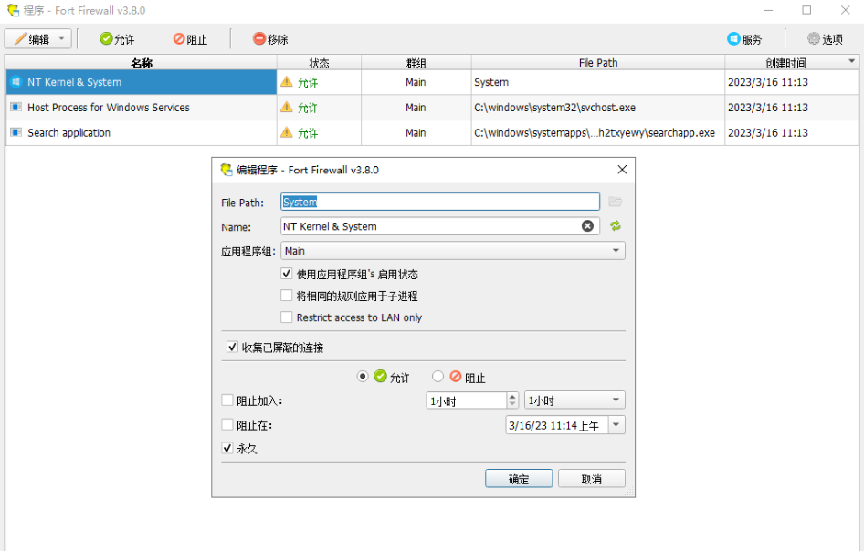864x551 pixels.
Task: Open the 编辑 button dropdown arrow
Action: (62, 39)
